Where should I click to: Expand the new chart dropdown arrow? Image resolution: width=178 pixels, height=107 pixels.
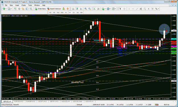(x=6, y=9)
